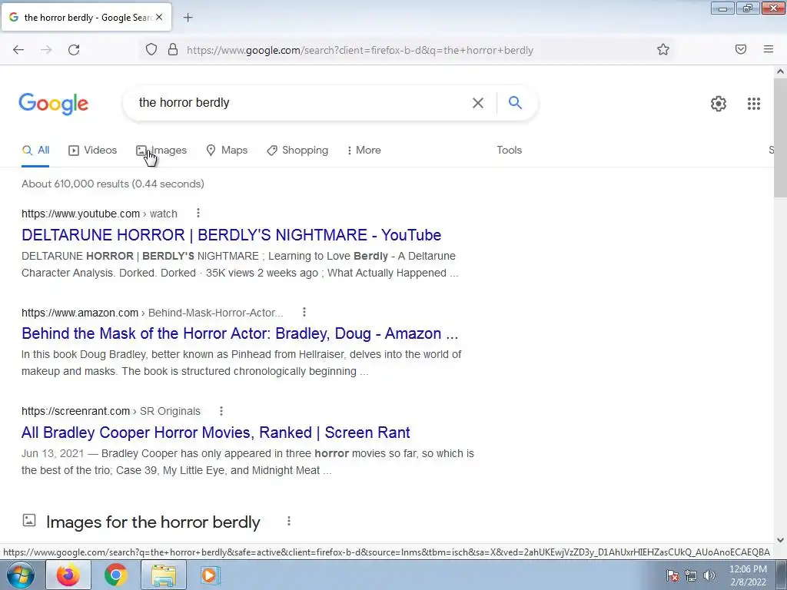Click the scrollbar up arrow
The height and width of the screenshot is (590, 787).
(780, 71)
